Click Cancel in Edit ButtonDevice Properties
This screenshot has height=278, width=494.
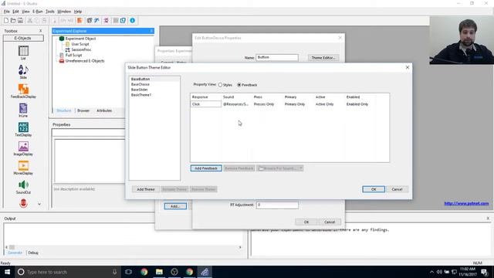pos(330,222)
